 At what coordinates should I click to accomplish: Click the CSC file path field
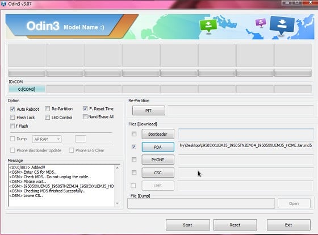tap(246, 173)
